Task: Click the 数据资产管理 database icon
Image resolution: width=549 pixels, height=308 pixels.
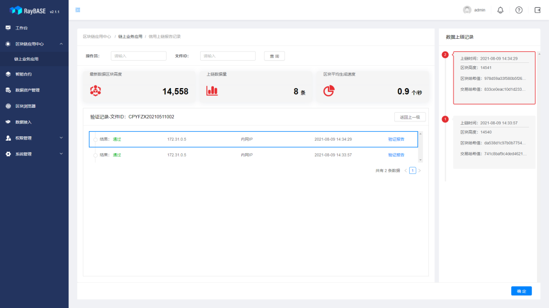Action: [8, 90]
